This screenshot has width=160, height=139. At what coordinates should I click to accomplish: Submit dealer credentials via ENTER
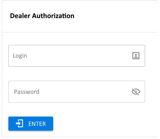[x=31, y=123]
